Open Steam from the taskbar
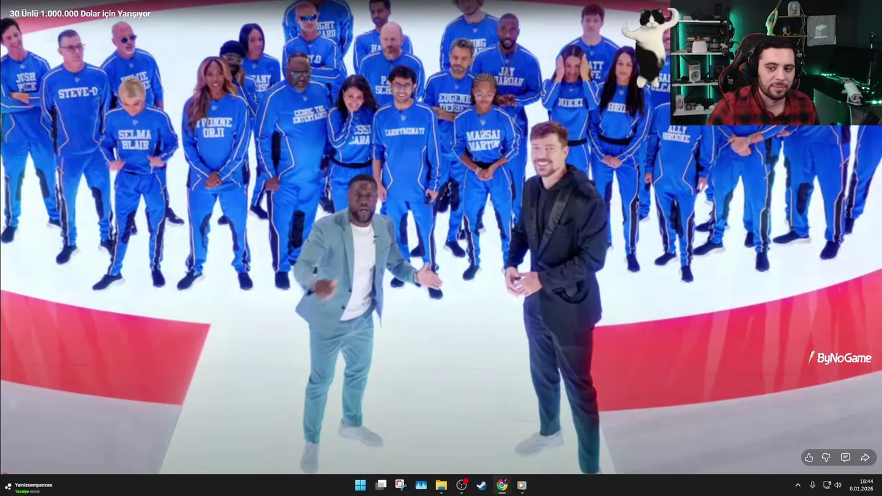Image resolution: width=882 pixels, height=496 pixels. [x=482, y=485]
